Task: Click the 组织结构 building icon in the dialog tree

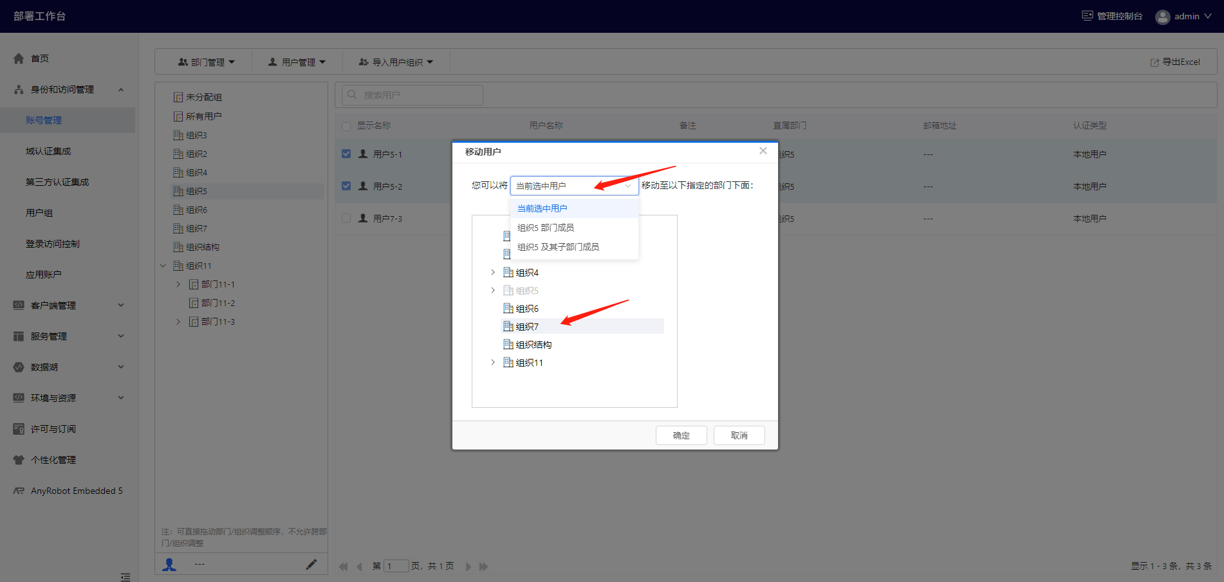Action: pos(508,344)
